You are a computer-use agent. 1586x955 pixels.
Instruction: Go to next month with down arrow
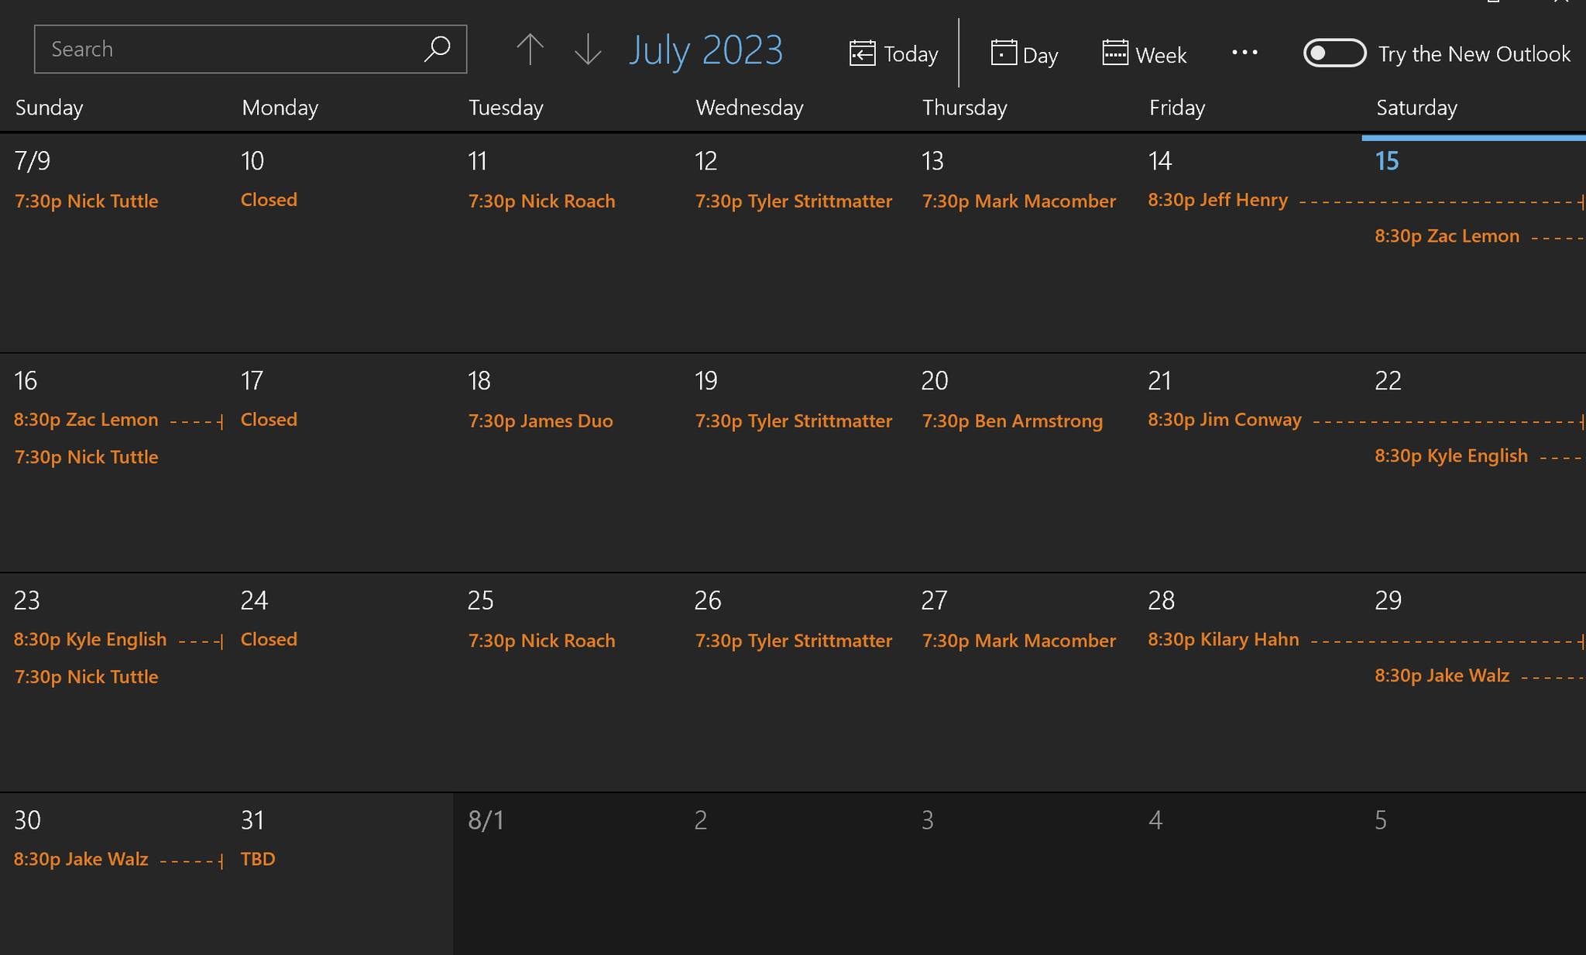click(588, 50)
